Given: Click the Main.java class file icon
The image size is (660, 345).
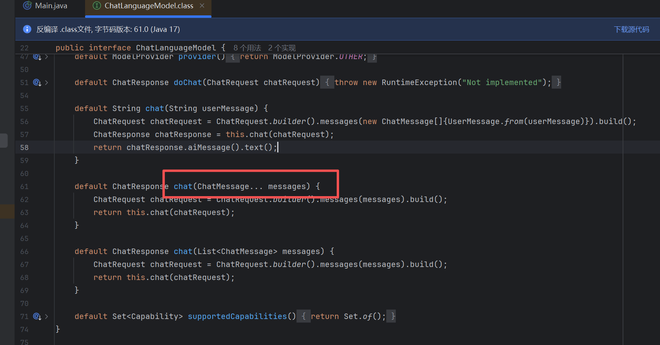Looking at the screenshot, I should coord(27,6).
